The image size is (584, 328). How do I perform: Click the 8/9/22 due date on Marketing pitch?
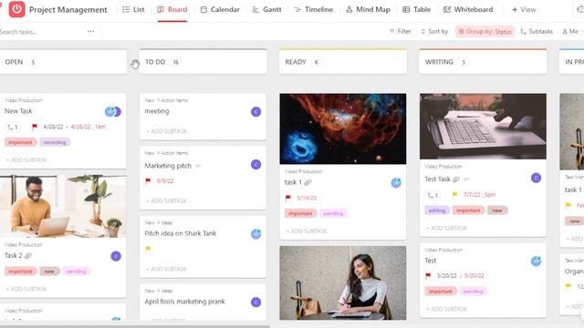click(x=165, y=180)
